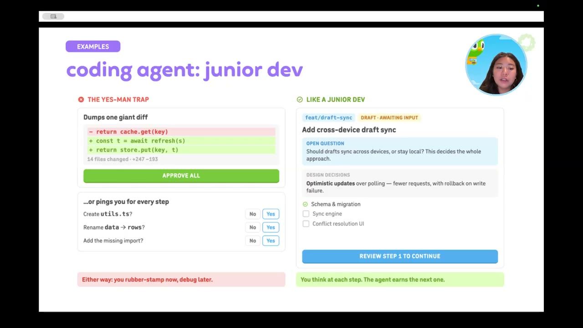The height and width of the screenshot is (328, 583).
Task: Click 'You think at each step' green banner
Action: point(400,279)
